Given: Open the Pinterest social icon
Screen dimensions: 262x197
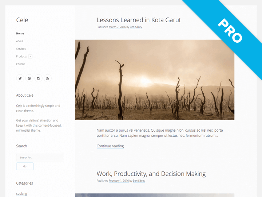Looking at the screenshot, I should 29,78.
